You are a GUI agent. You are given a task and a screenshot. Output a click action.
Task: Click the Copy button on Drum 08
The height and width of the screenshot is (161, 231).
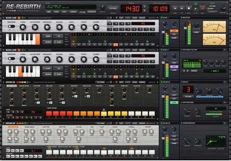point(121,82)
